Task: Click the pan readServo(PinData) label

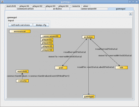Action: click(x=75, y=52)
